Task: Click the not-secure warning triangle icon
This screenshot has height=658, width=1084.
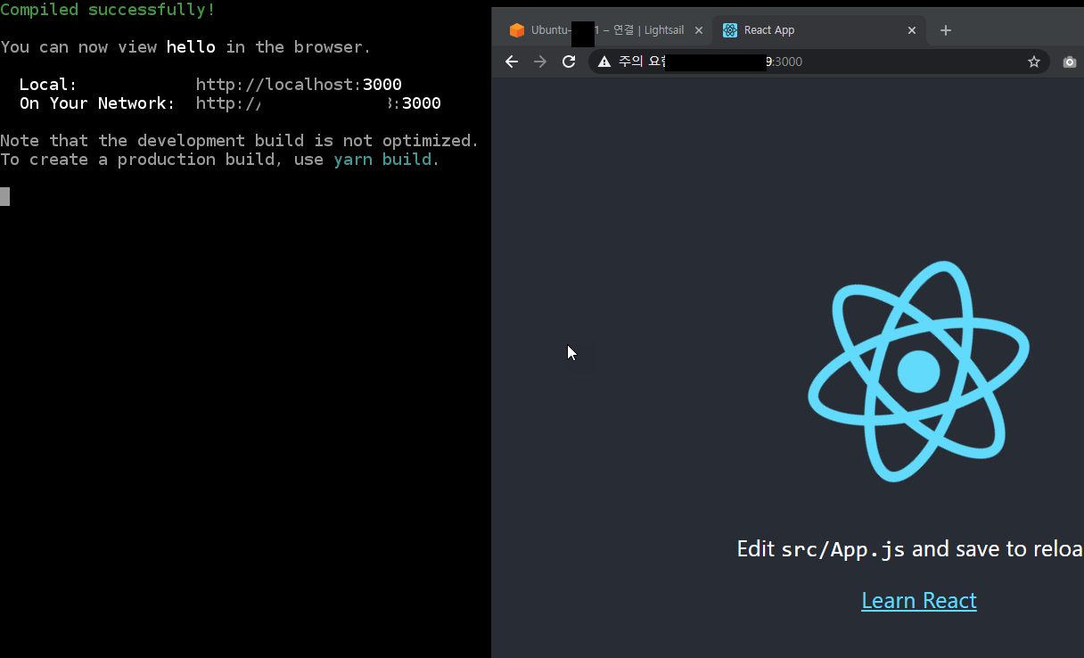Action: tap(604, 62)
